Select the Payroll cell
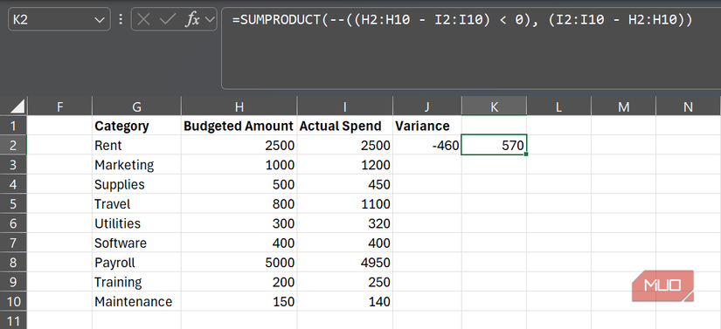 click(x=136, y=263)
